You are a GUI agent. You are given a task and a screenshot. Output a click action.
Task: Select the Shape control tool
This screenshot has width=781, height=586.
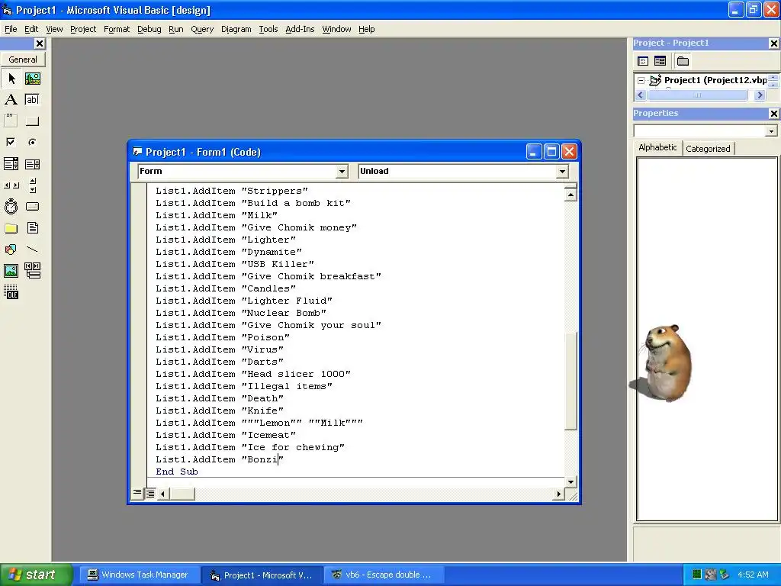click(11, 250)
